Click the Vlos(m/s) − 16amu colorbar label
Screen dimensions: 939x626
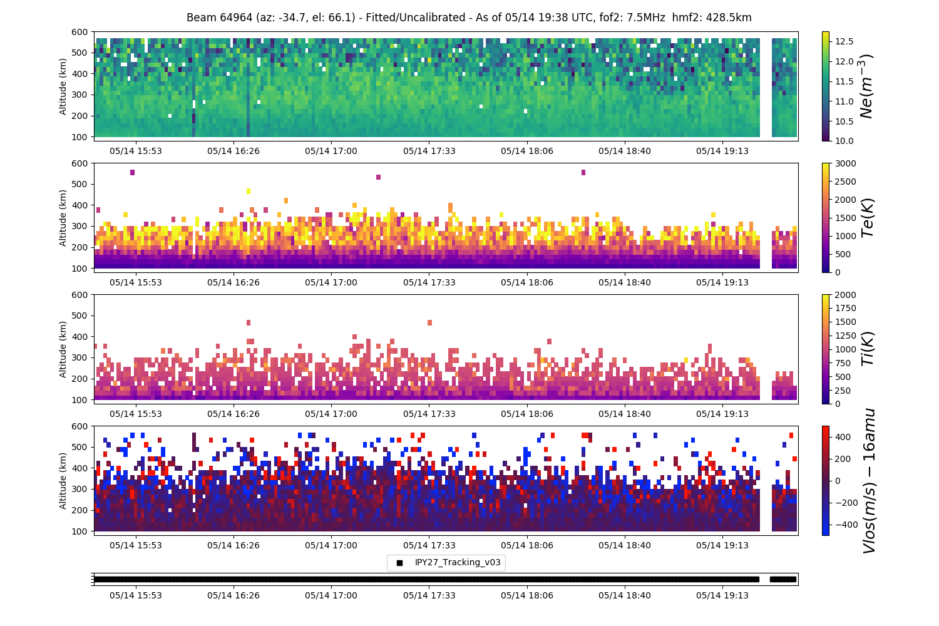pyautogui.click(x=868, y=480)
